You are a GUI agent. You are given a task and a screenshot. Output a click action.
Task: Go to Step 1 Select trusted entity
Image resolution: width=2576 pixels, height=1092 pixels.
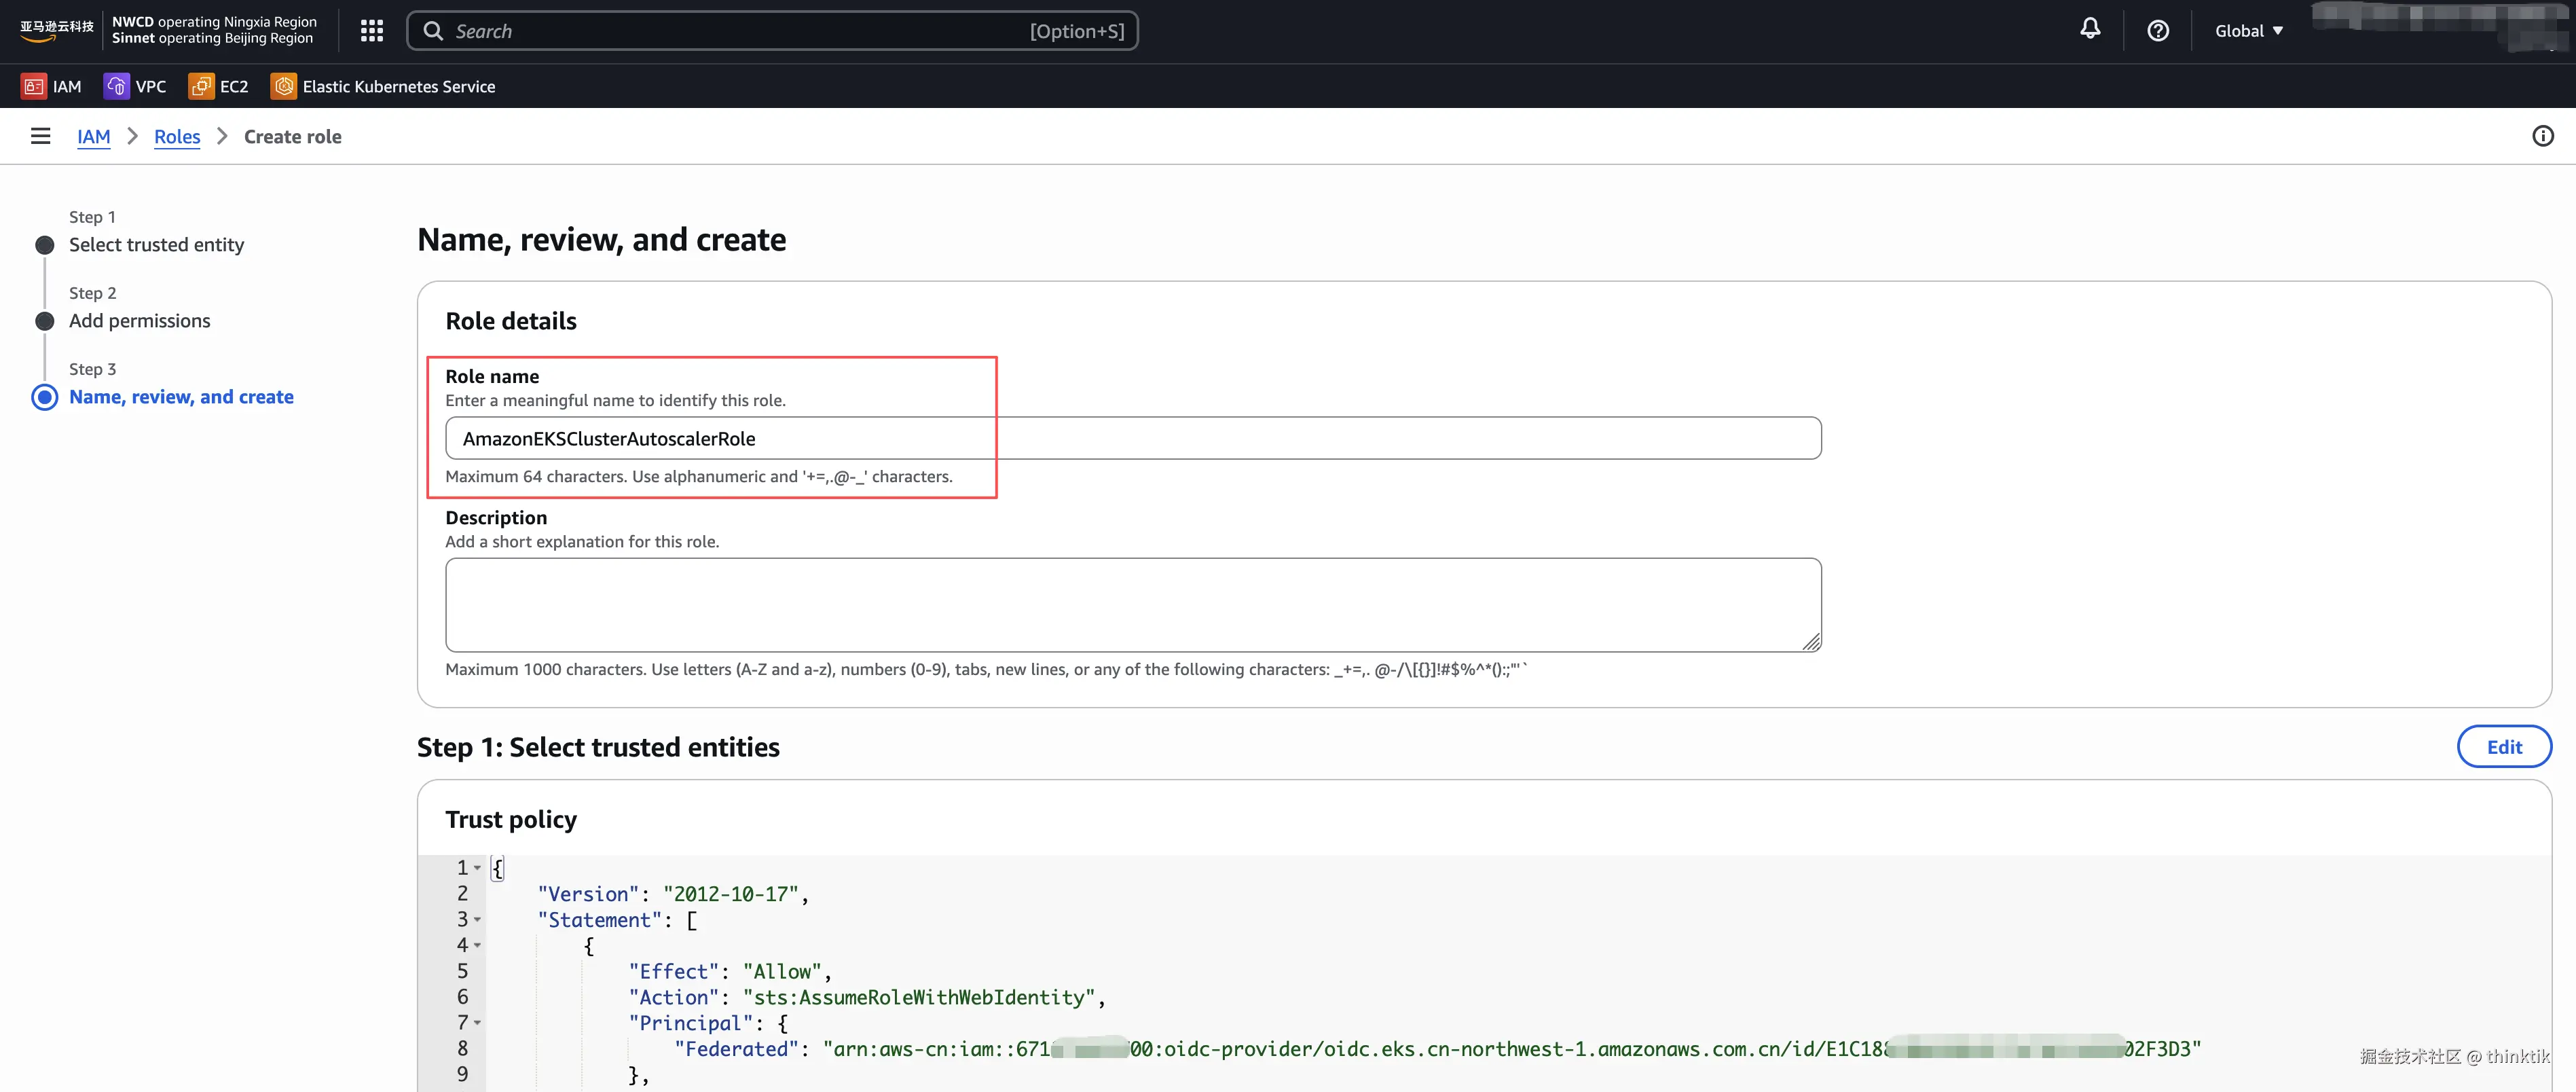click(156, 245)
